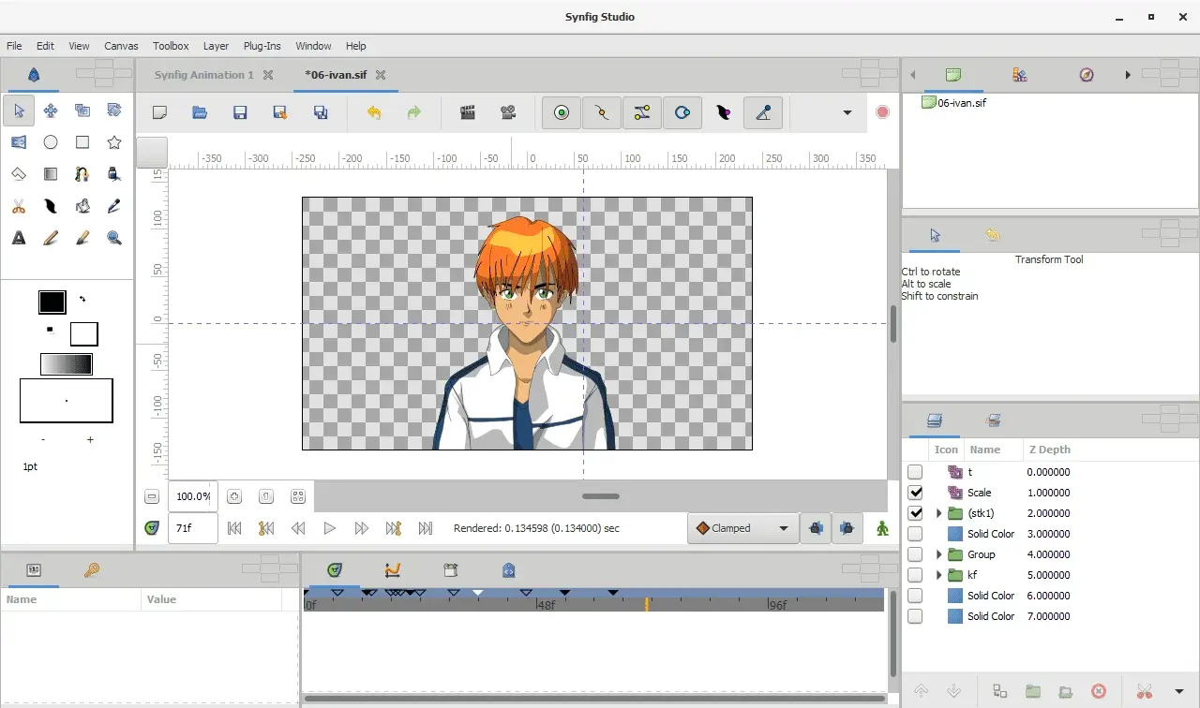1200x708 pixels.
Task: Select the Scale tool
Action: coord(82,111)
